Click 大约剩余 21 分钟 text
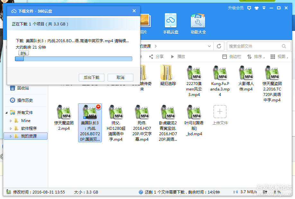This screenshot has width=295, height=199. tap(31, 47)
